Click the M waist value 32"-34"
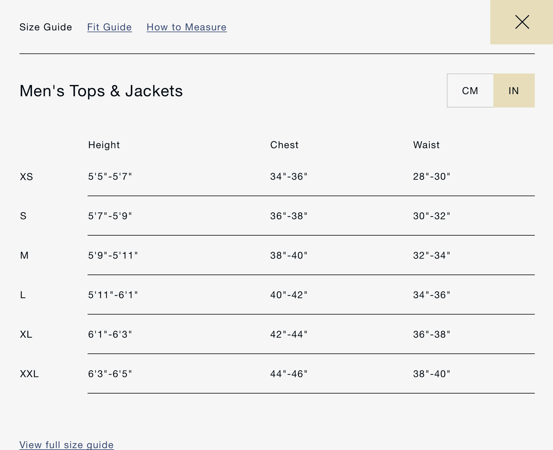 coord(431,255)
